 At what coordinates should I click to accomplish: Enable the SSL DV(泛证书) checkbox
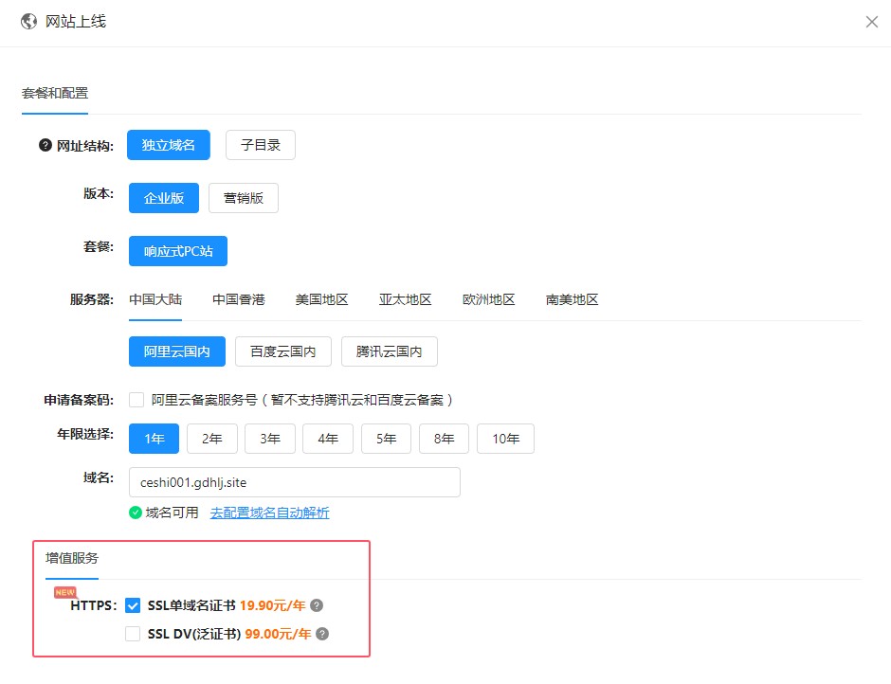(x=133, y=634)
